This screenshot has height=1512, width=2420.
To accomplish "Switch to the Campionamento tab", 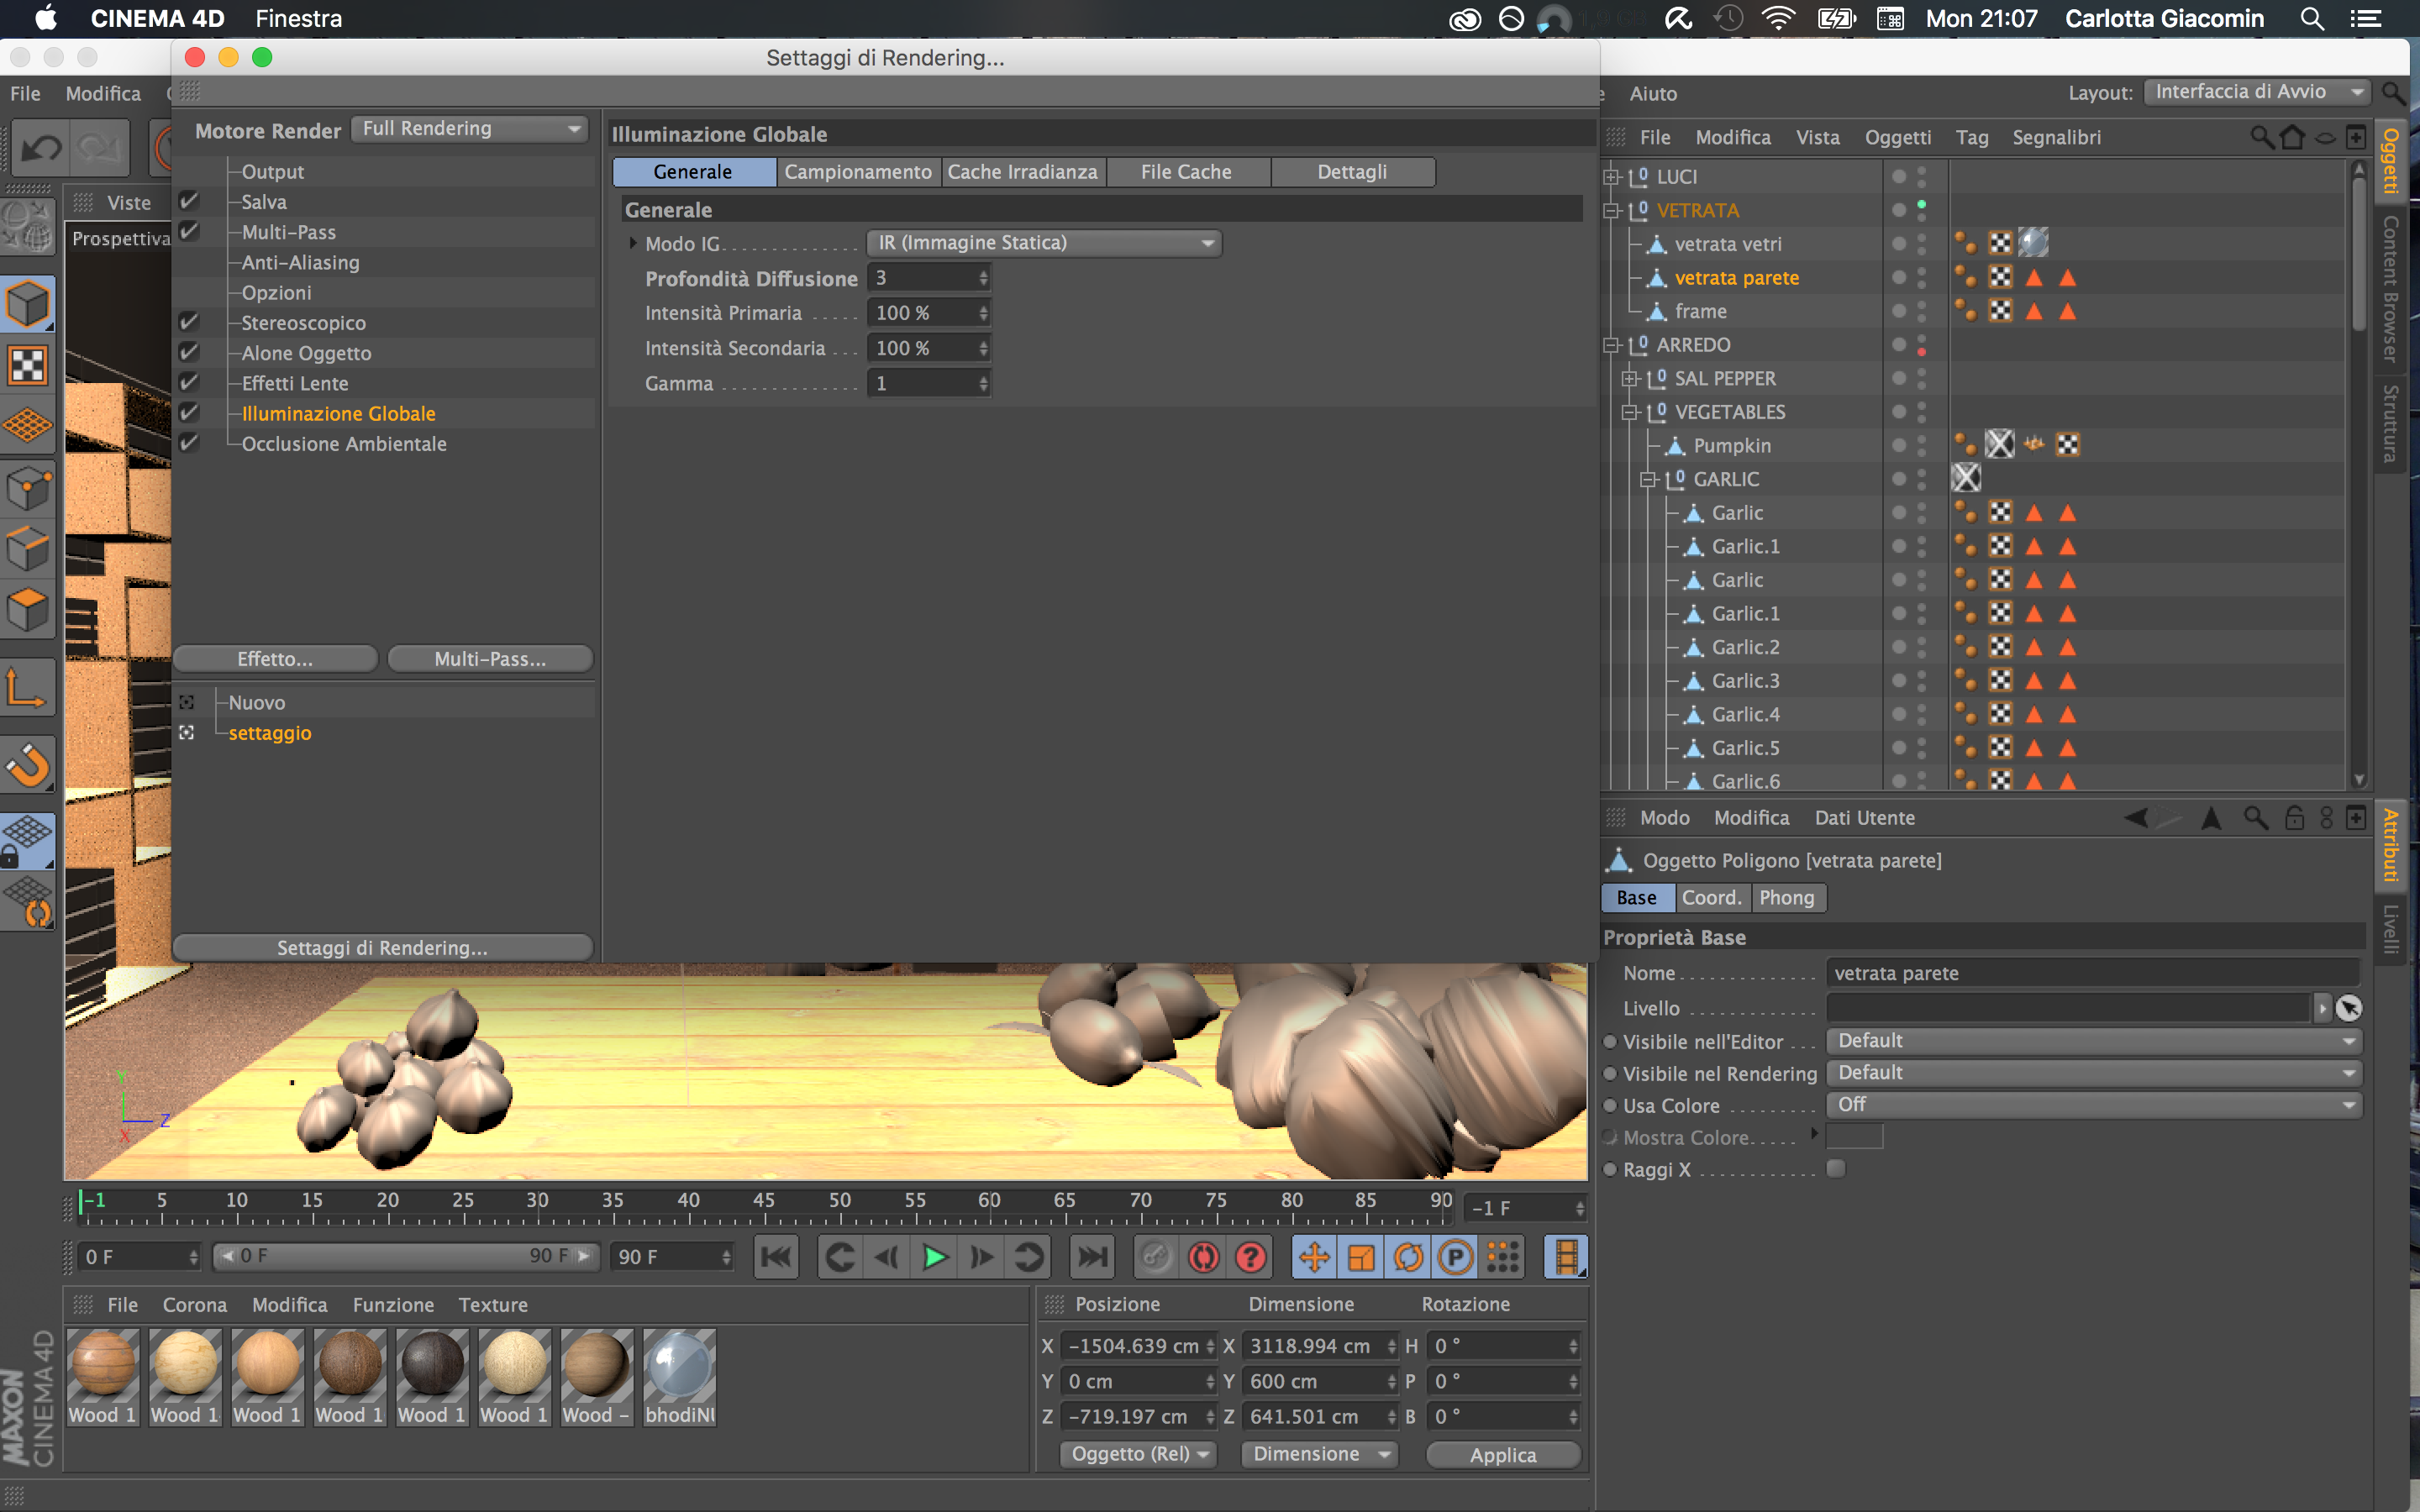I will pyautogui.click(x=857, y=172).
